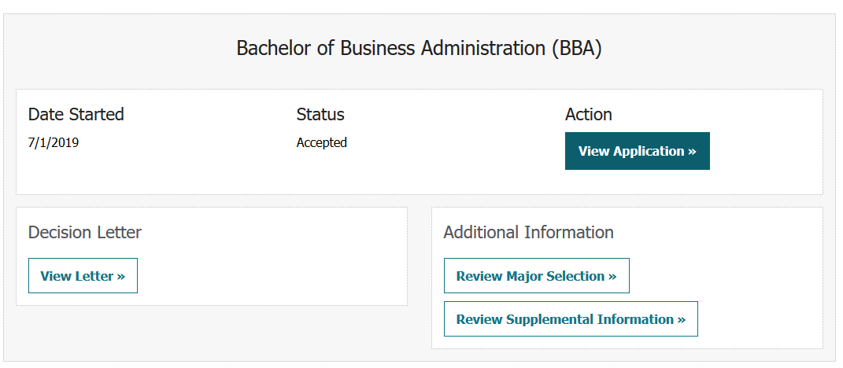Open Review Major Selection
Screen dimensions: 843x368
[536, 276]
